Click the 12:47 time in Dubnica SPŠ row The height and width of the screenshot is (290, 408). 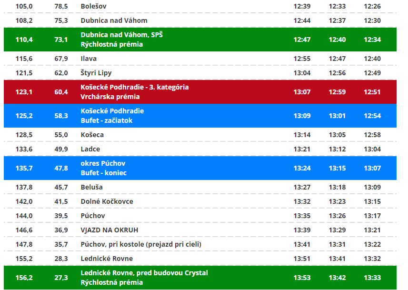[x=302, y=40]
